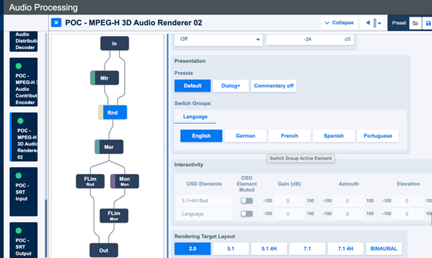Open POC MPEG-H Audio Contribution Encoder
This screenshot has height=258, width=432.
tap(24, 82)
